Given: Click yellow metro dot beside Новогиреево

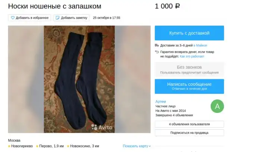Looking at the screenshot, I should click(9, 146).
